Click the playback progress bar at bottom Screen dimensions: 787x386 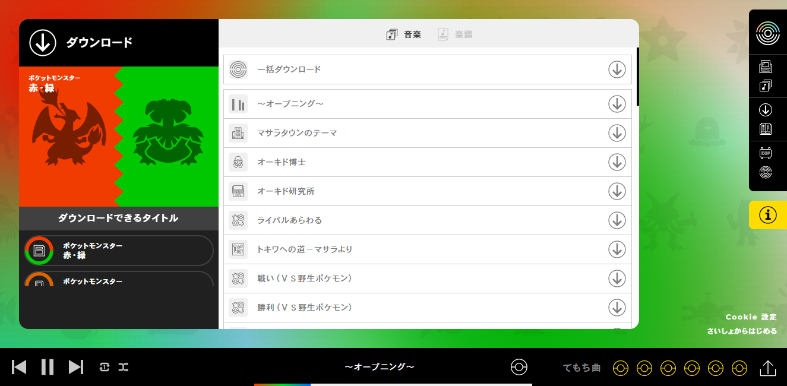coord(393,384)
